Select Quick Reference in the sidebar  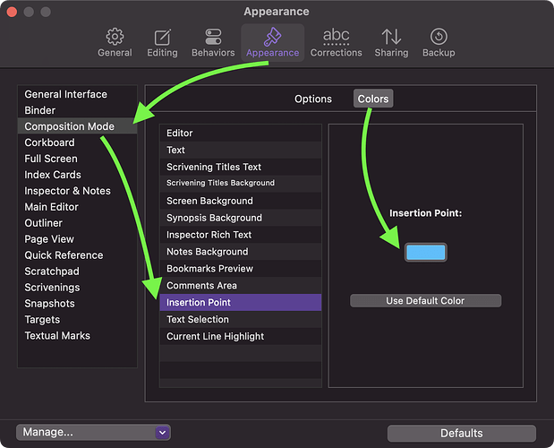[77, 255]
